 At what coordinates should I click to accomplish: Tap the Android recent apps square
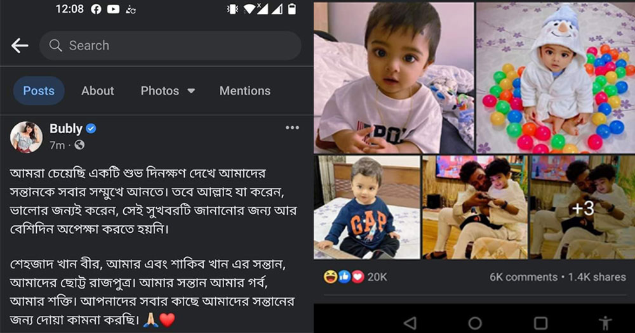(540, 323)
